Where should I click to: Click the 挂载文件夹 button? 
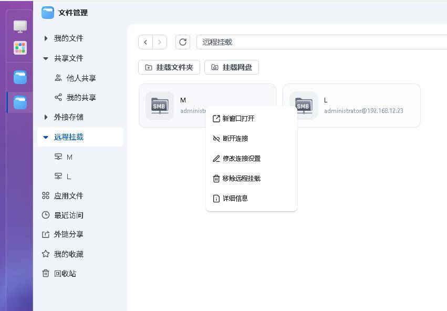(169, 67)
